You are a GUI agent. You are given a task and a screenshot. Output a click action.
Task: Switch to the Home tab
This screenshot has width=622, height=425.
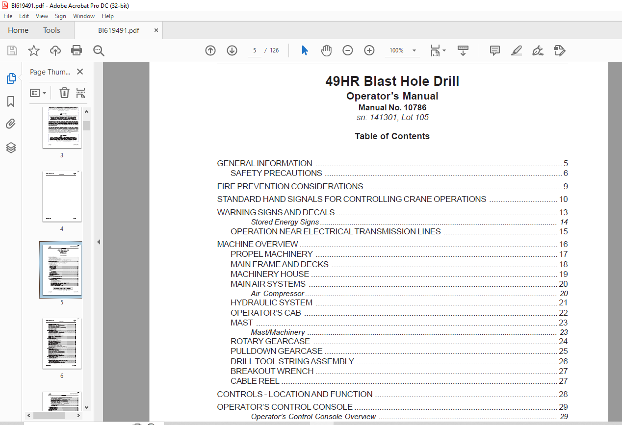click(18, 30)
